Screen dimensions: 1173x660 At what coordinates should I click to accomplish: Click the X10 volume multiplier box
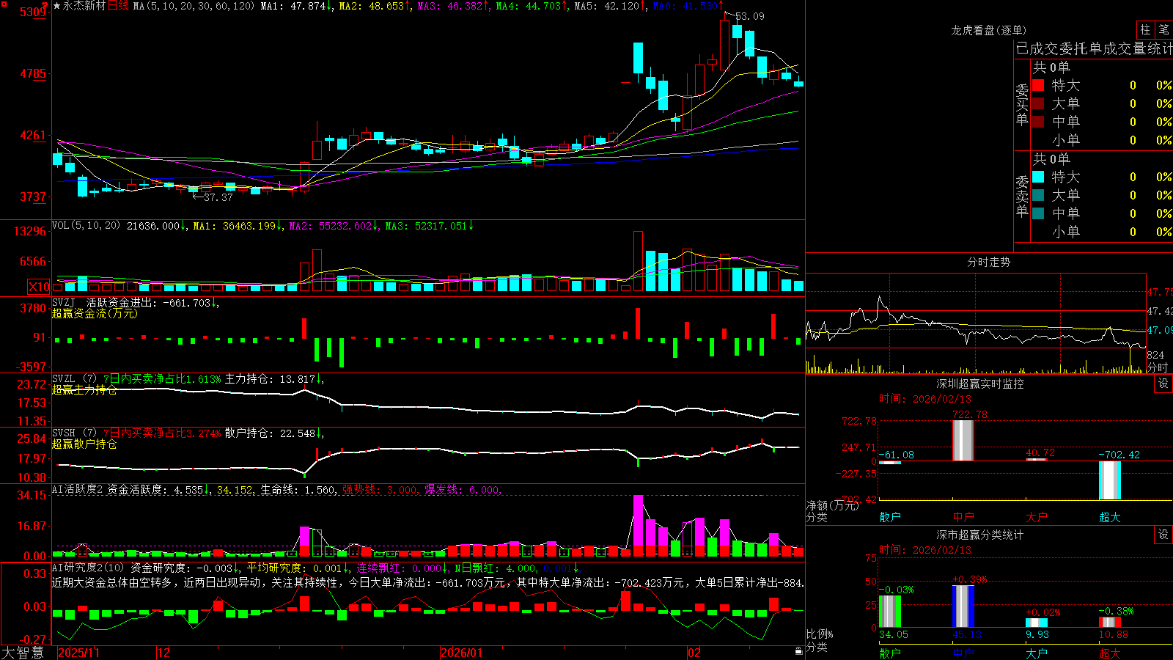[x=39, y=287]
